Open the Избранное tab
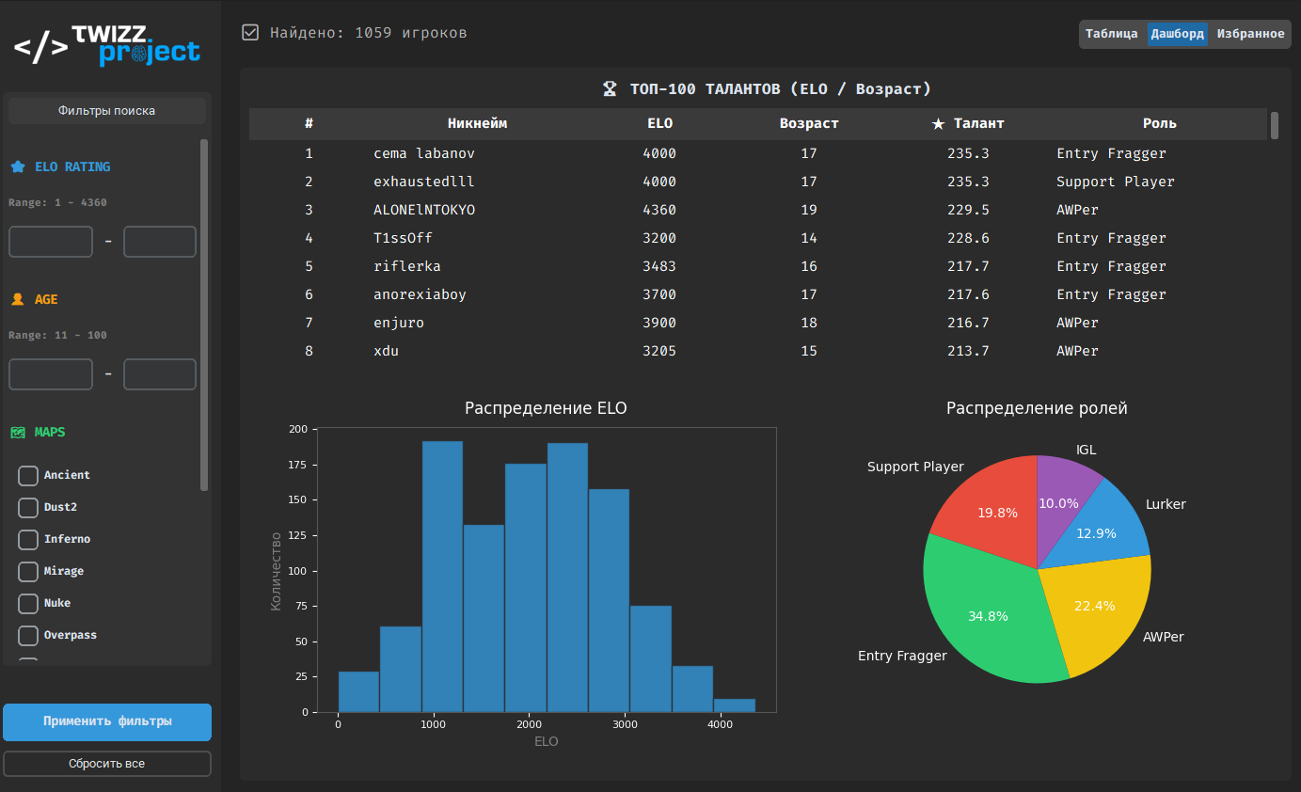Screen dimensions: 1301x792 (x=1250, y=34)
